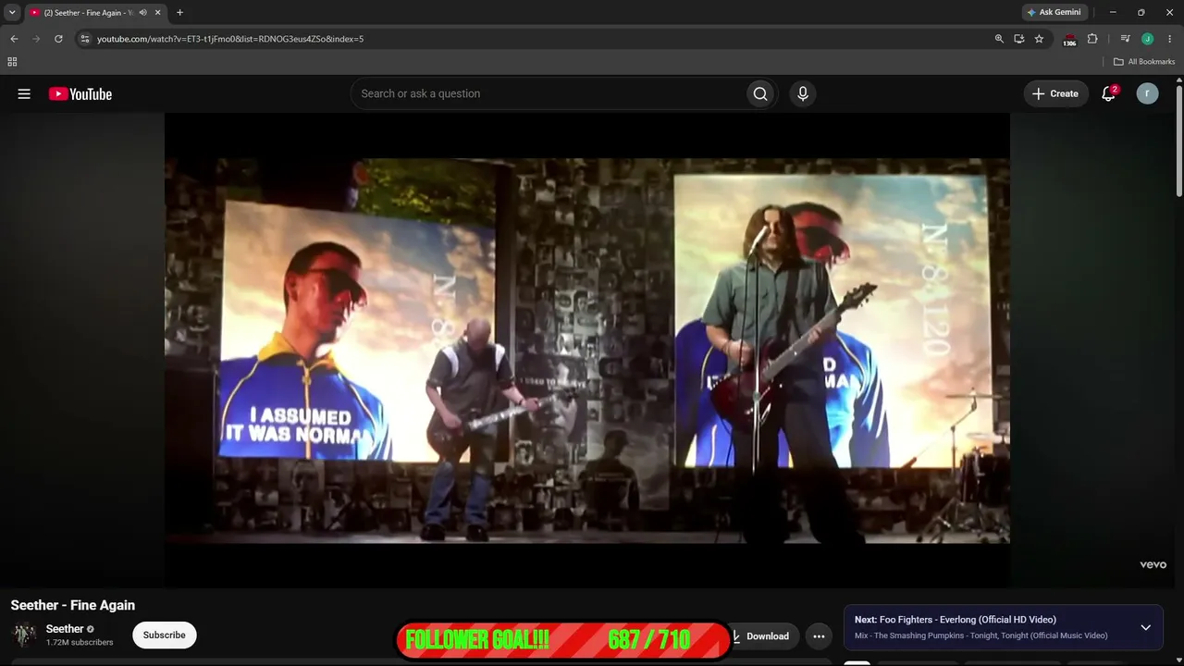
Task: Click the 1.72M subscribers text
Action: pyautogui.click(x=80, y=643)
